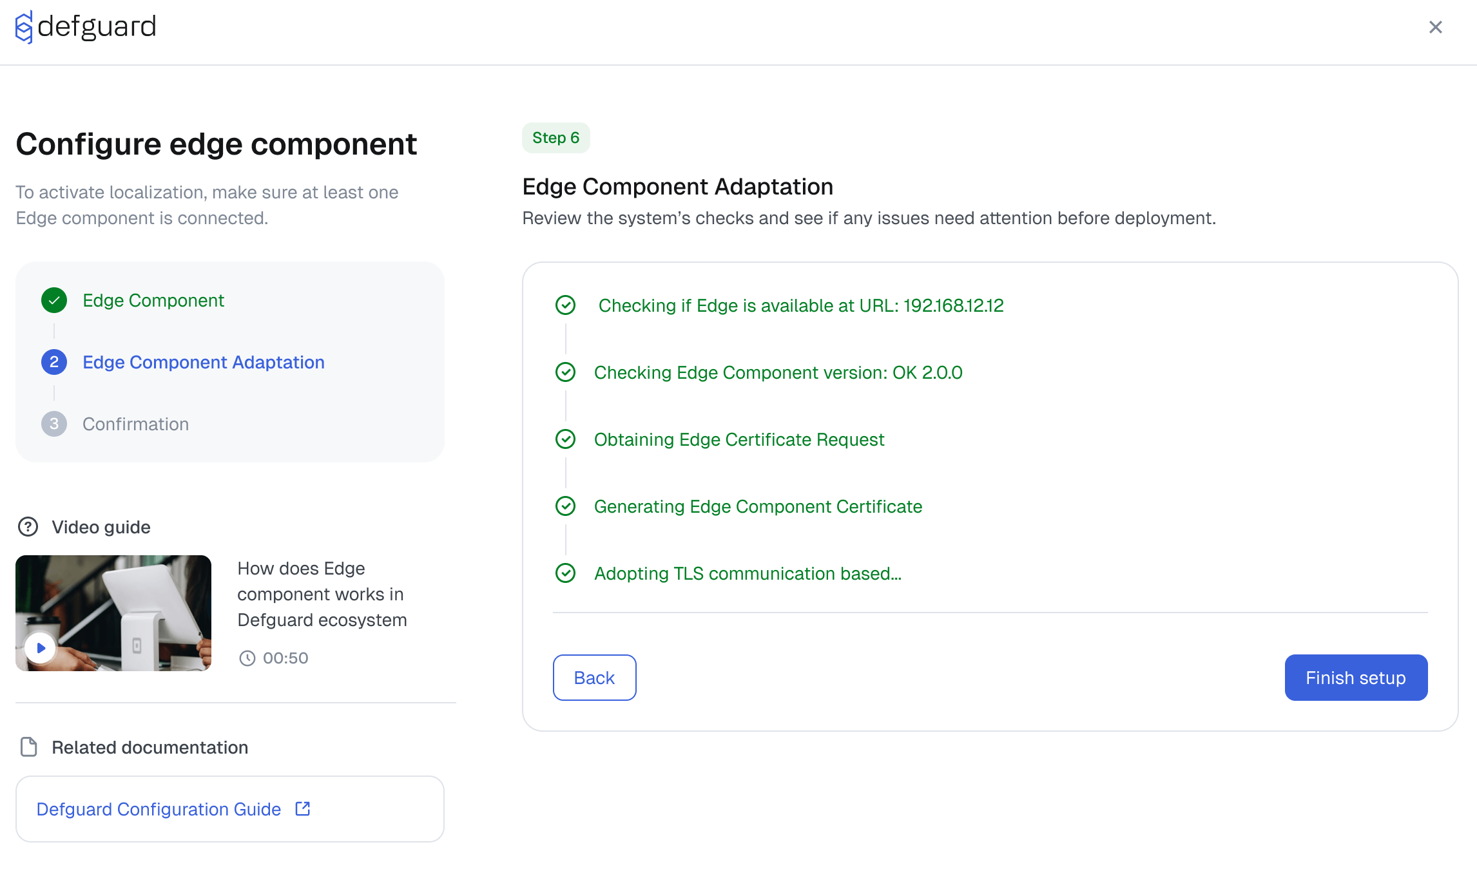The width and height of the screenshot is (1477, 876).
Task: Click external link icon beside Configuration Guide
Action: (x=303, y=808)
